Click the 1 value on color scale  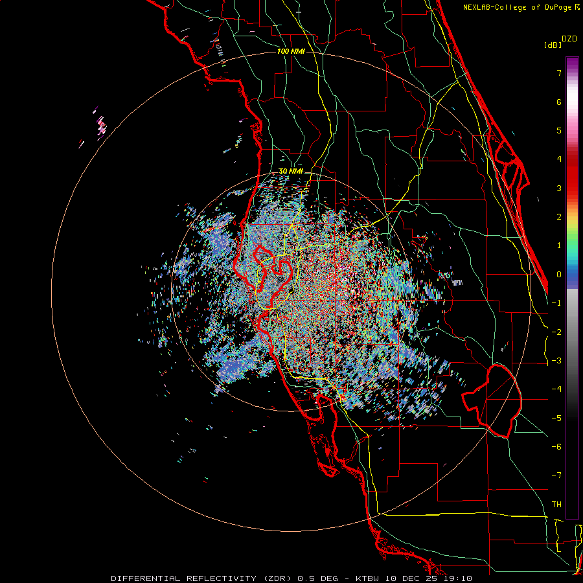[x=559, y=246]
